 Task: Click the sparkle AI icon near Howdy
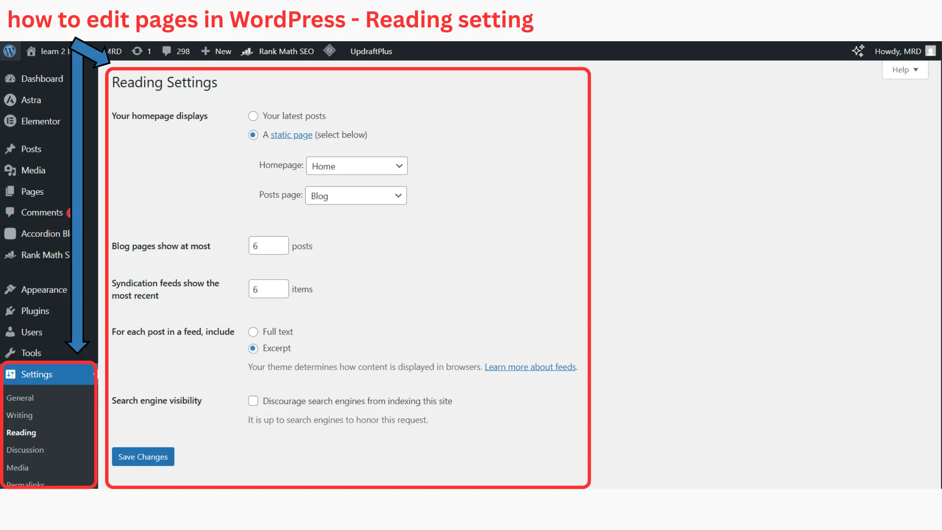click(x=858, y=50)
